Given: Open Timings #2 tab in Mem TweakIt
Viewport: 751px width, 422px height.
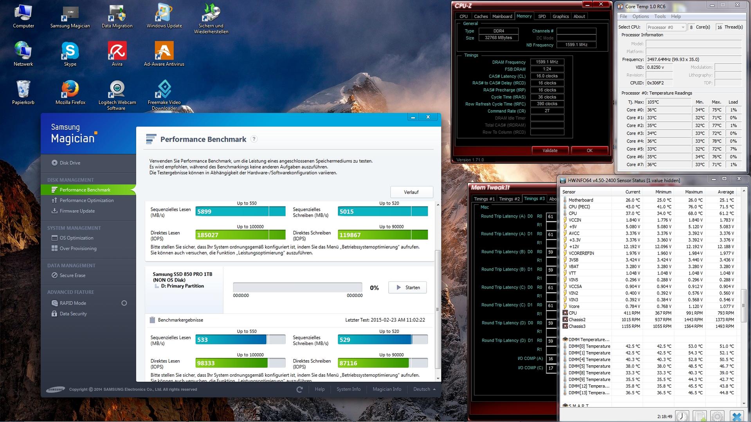Looking at the screenshot, I should (x=510, y=199).
